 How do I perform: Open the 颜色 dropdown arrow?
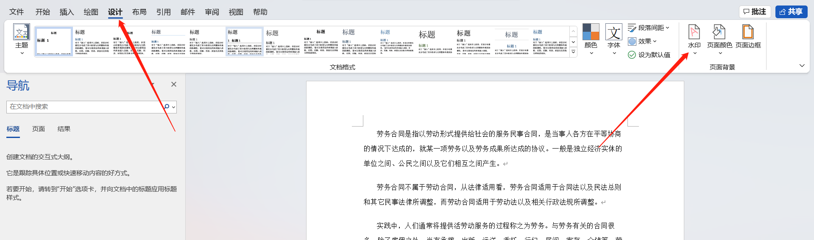591,53
